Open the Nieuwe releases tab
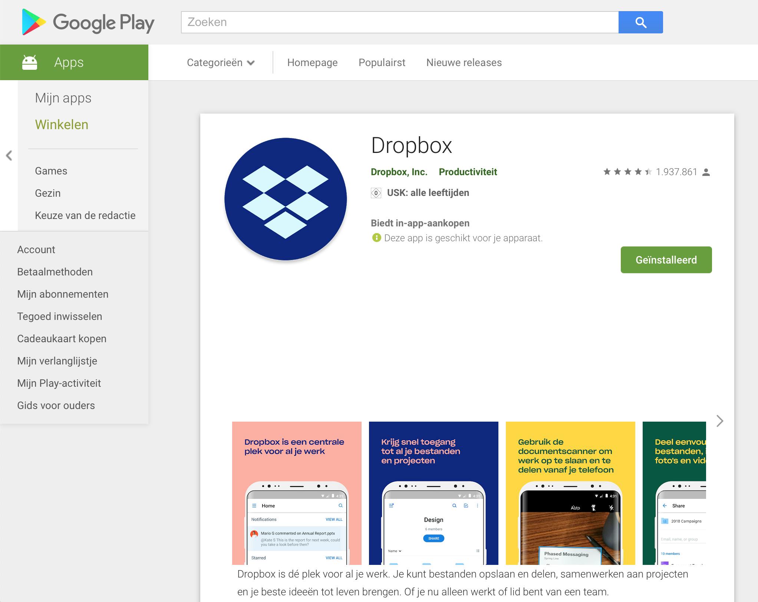Viewport: 758px width, 602px height. click(x=464, y=63)
